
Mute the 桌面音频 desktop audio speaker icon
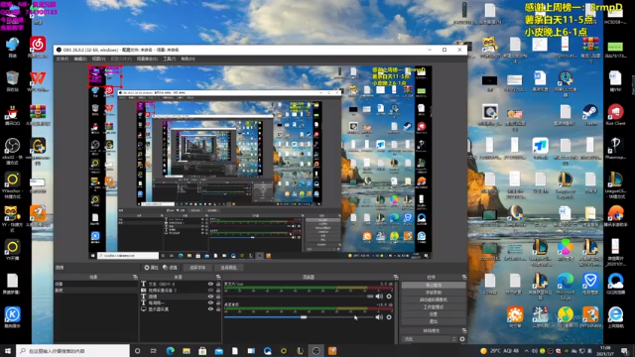tap(379, 317)
